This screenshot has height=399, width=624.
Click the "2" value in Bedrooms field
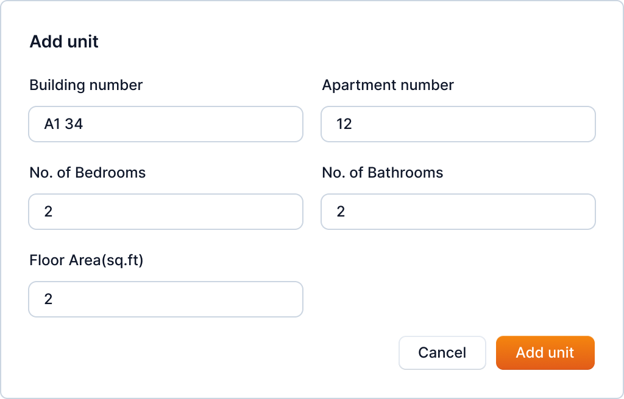point(49,212)
